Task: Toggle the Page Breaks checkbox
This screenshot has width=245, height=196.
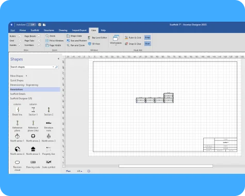Action: coord(39,36)
